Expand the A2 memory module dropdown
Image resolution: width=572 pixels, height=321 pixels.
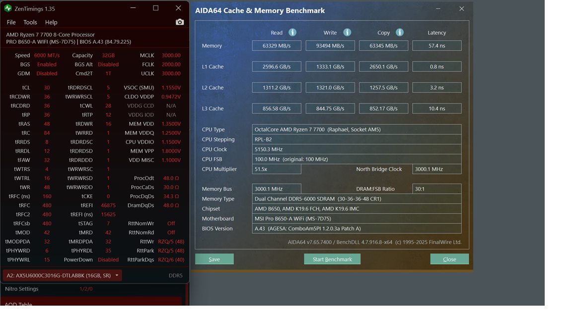(63, 275)
